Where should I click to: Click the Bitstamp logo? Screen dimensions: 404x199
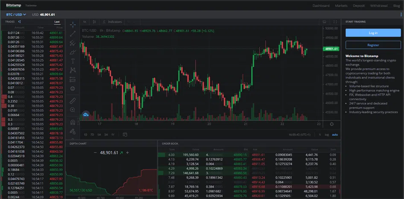click(x=13, y=5)
